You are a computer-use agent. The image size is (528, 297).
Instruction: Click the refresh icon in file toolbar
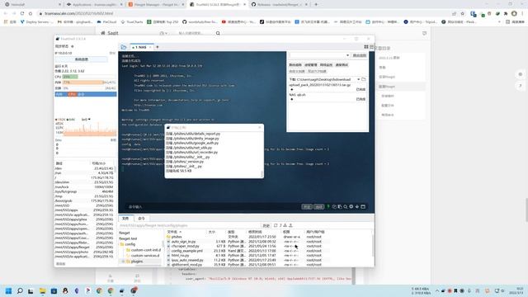[x=276, y=225]
